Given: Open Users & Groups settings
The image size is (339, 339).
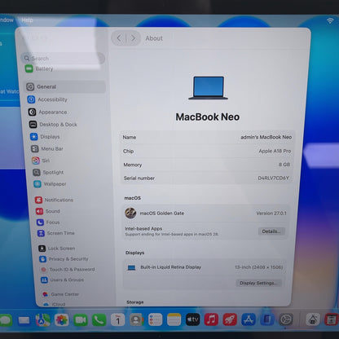Looking at the screenshot, I should (62, 280).
